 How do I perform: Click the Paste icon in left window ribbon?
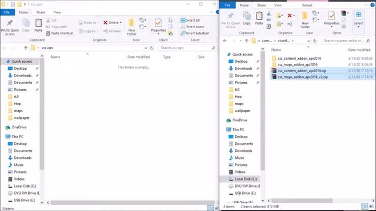tap(38, 23)
